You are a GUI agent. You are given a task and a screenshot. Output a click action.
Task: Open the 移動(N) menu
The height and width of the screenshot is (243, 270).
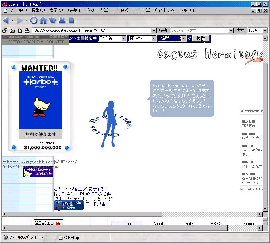[x=74, y=11]
